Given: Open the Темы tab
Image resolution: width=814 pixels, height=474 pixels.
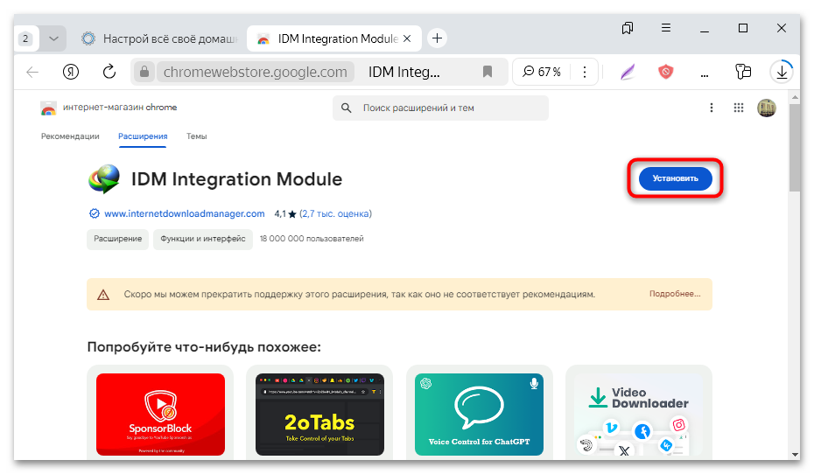Looking at the screenshot, I should 197,136.
